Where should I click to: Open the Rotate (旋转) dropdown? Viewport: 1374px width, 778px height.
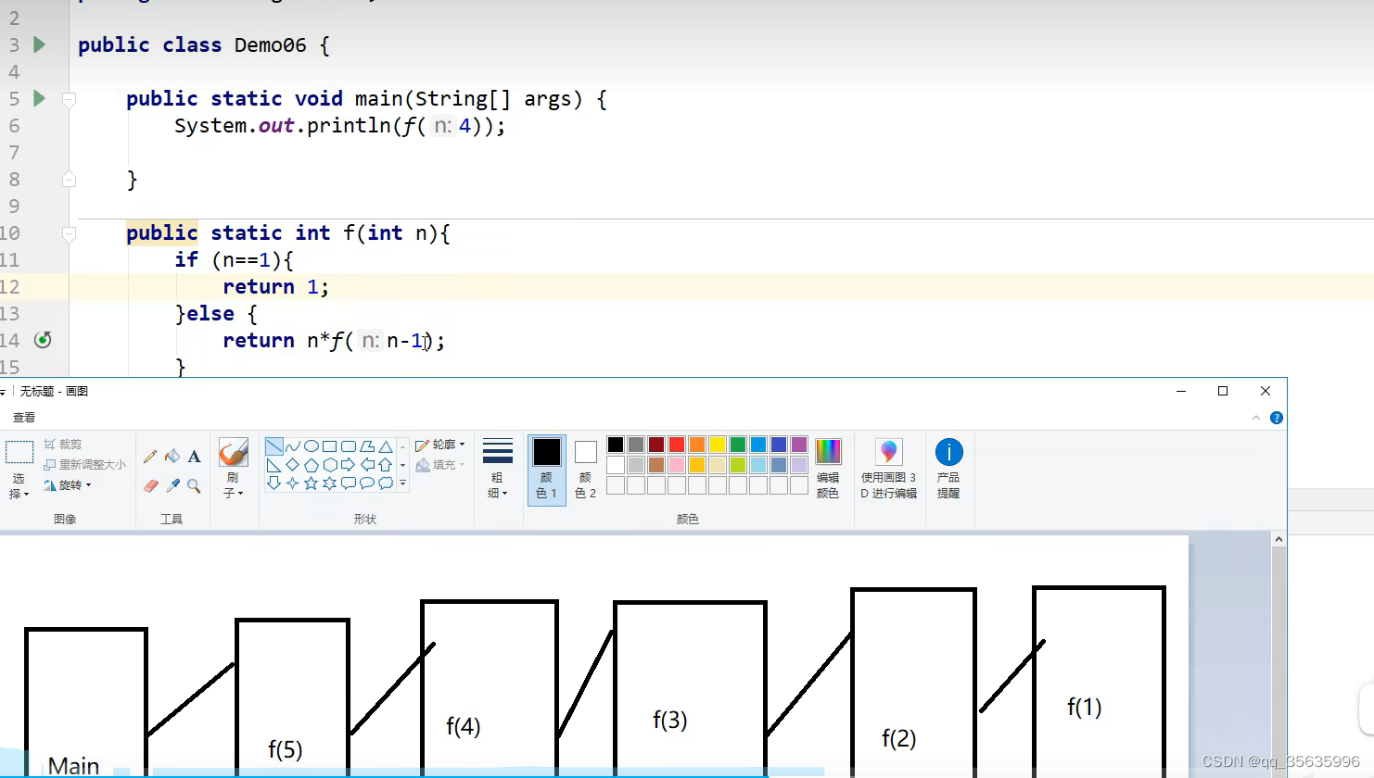pyautogui.click(x=68, y=485)
